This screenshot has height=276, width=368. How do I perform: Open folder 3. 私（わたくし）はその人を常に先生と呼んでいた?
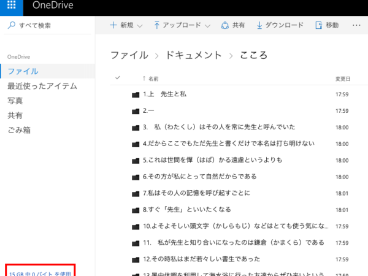tap(219, 127)
